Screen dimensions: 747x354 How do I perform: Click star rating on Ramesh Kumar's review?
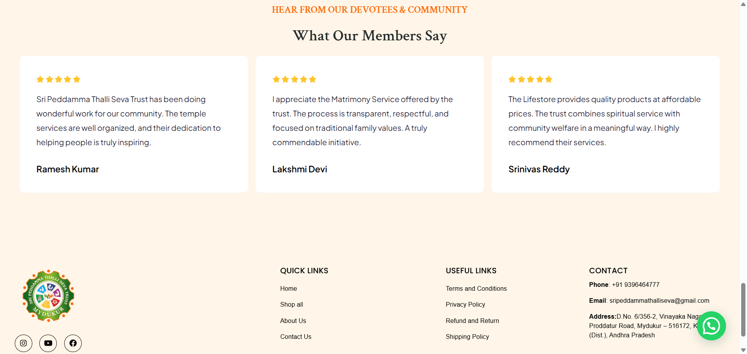coord(58,80)
